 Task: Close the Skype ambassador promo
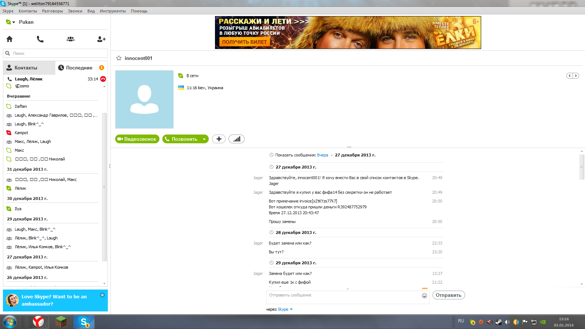click(x=102, y=295)
